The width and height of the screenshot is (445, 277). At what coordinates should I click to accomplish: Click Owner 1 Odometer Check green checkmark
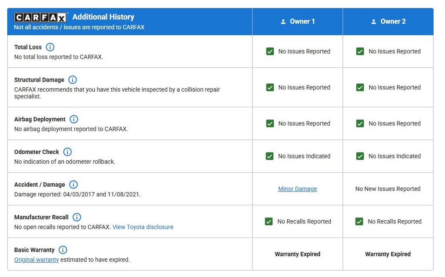pos(269,156)
